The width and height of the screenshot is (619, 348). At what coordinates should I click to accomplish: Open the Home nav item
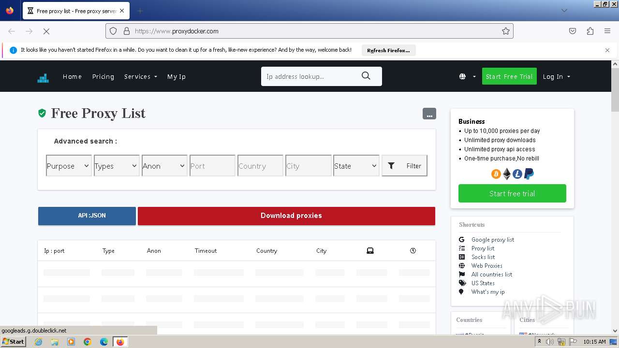(72, 76)
